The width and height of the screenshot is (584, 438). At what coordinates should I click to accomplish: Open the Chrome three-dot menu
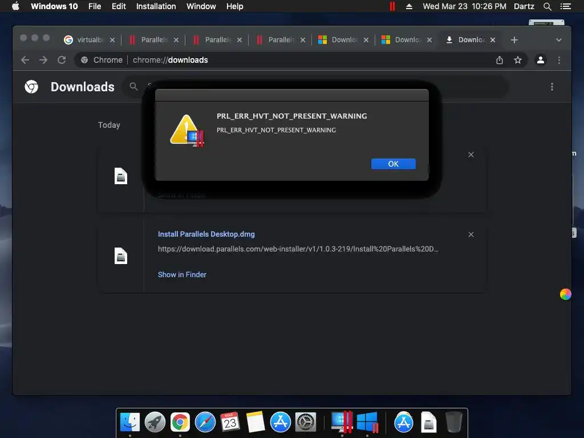click(x=559, y=60)
